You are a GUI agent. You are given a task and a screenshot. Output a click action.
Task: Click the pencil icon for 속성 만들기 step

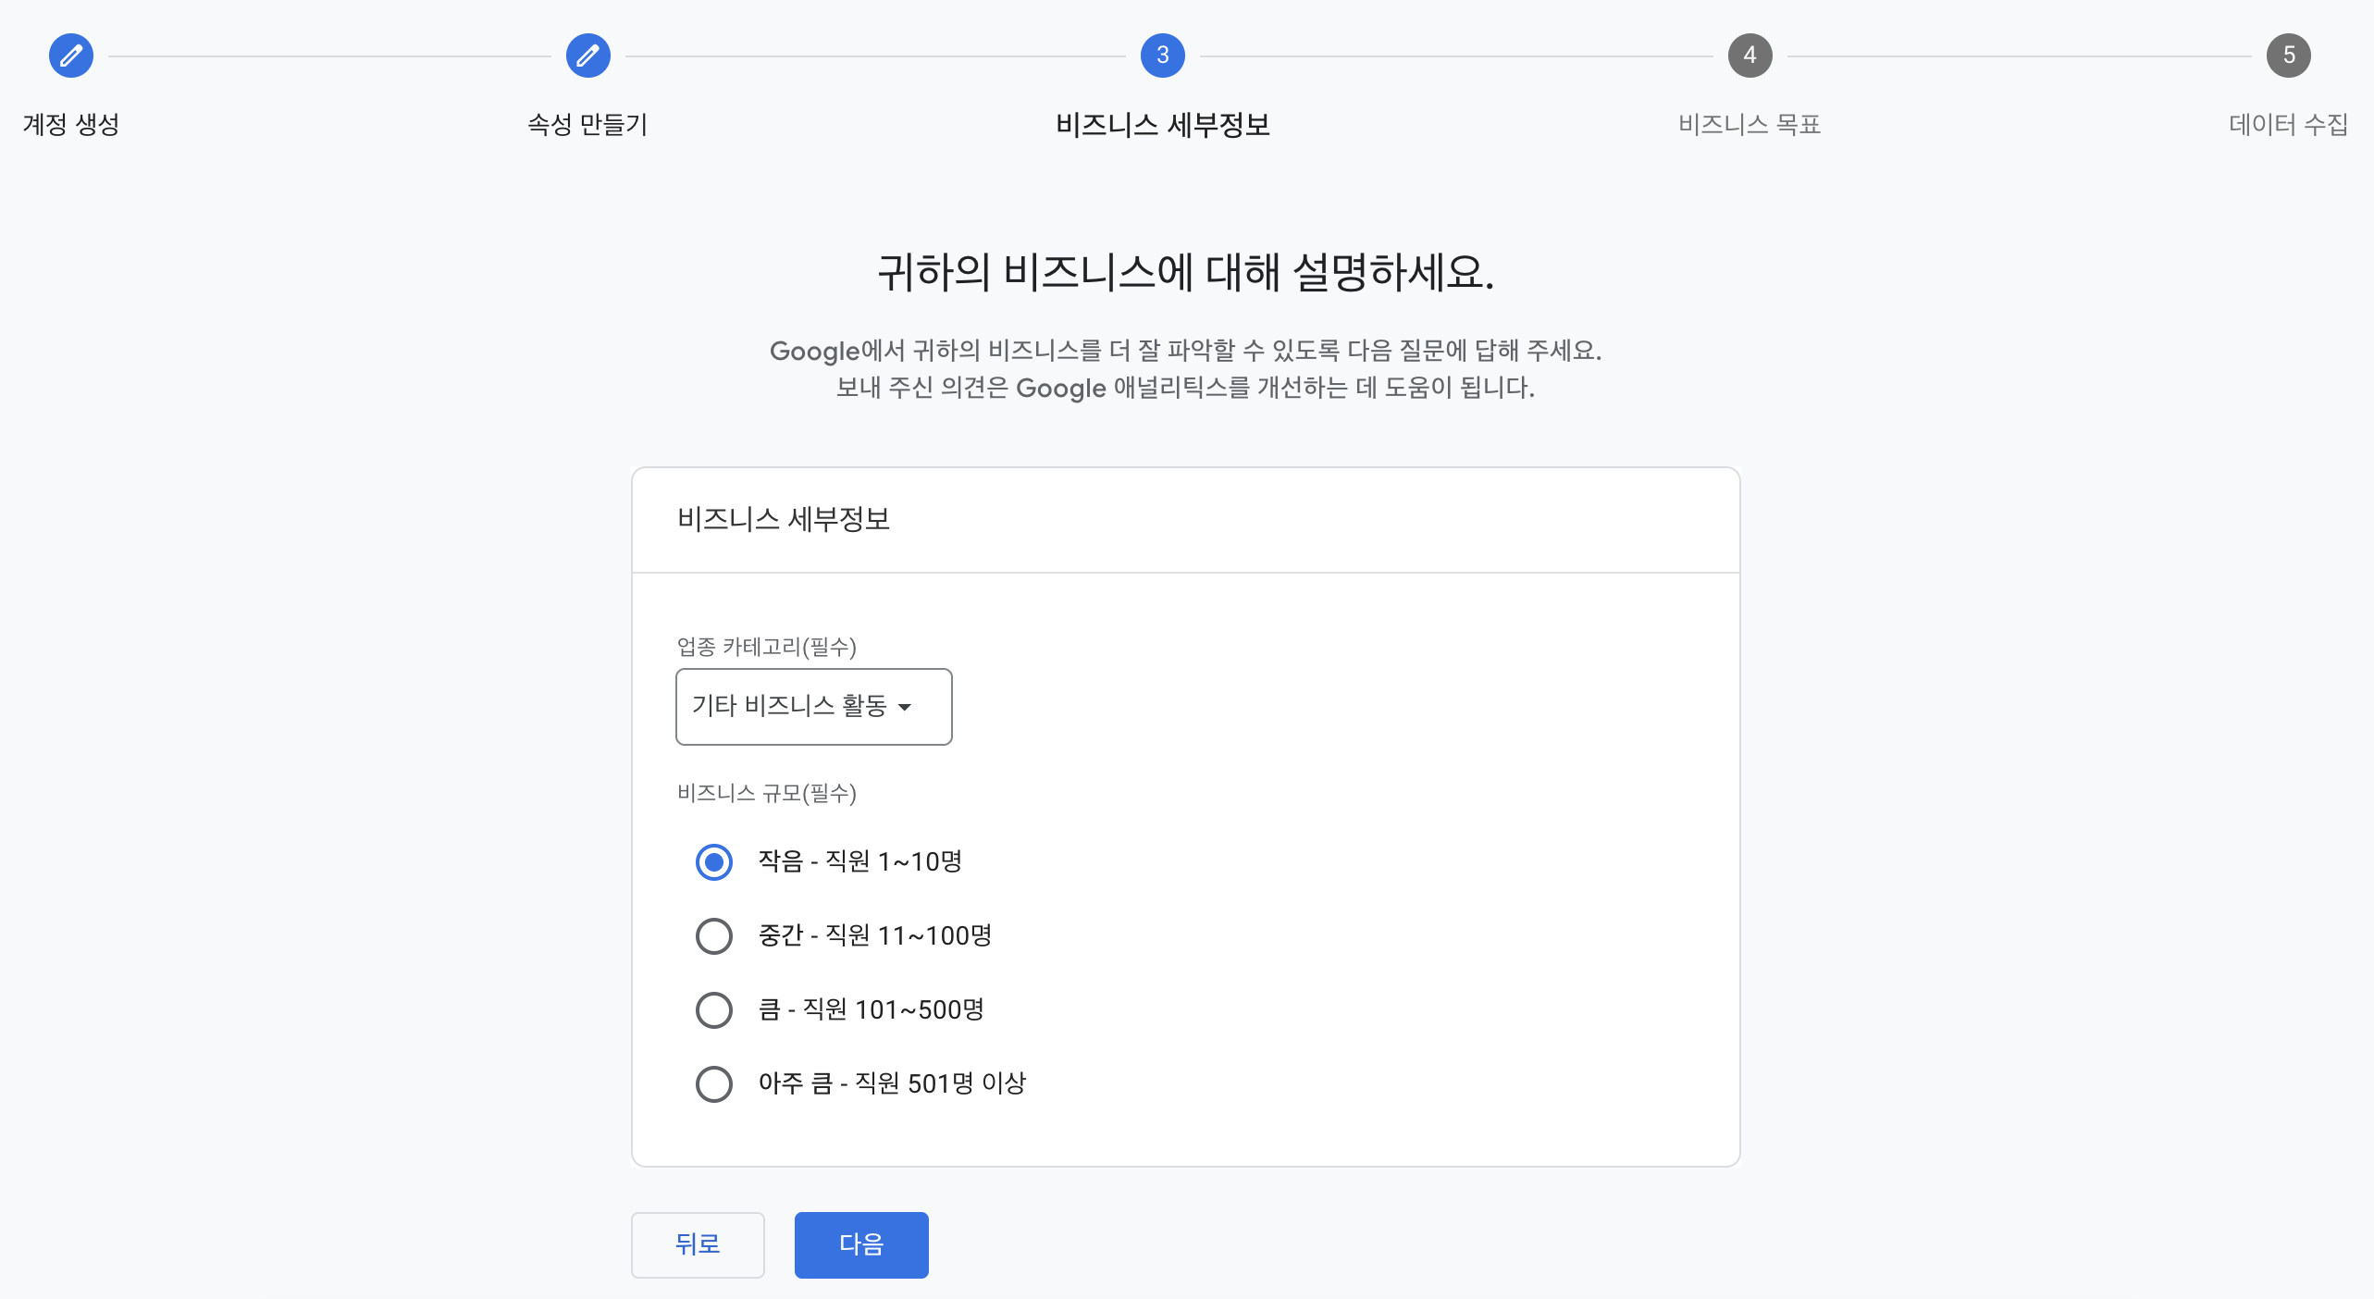pyautogui.click(x=587, y=56)
